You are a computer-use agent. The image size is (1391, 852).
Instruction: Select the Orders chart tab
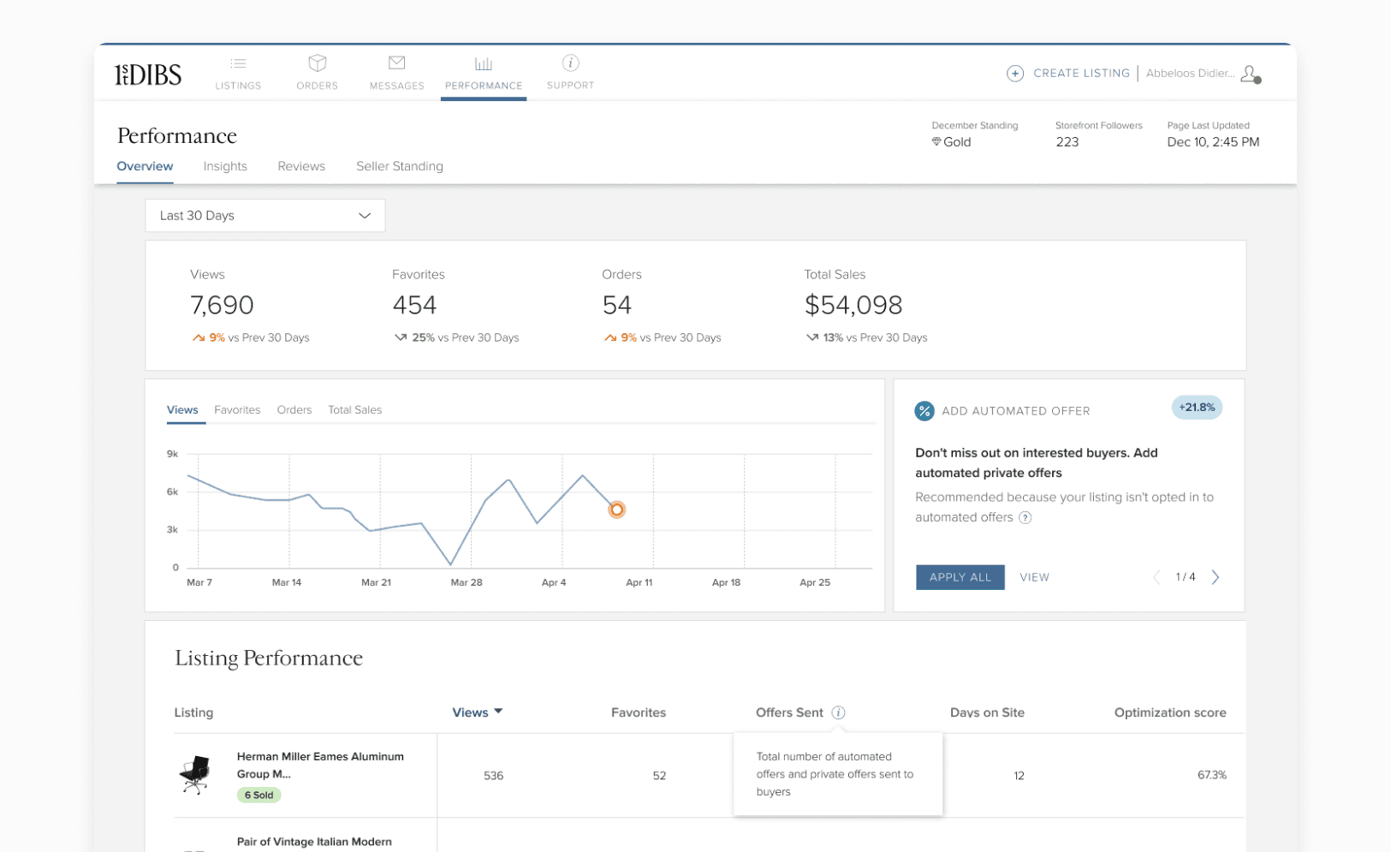pyautogui.click(x=294, y=410)
